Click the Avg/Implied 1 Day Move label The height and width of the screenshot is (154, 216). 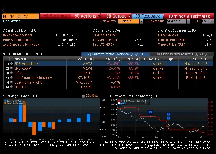21,44
